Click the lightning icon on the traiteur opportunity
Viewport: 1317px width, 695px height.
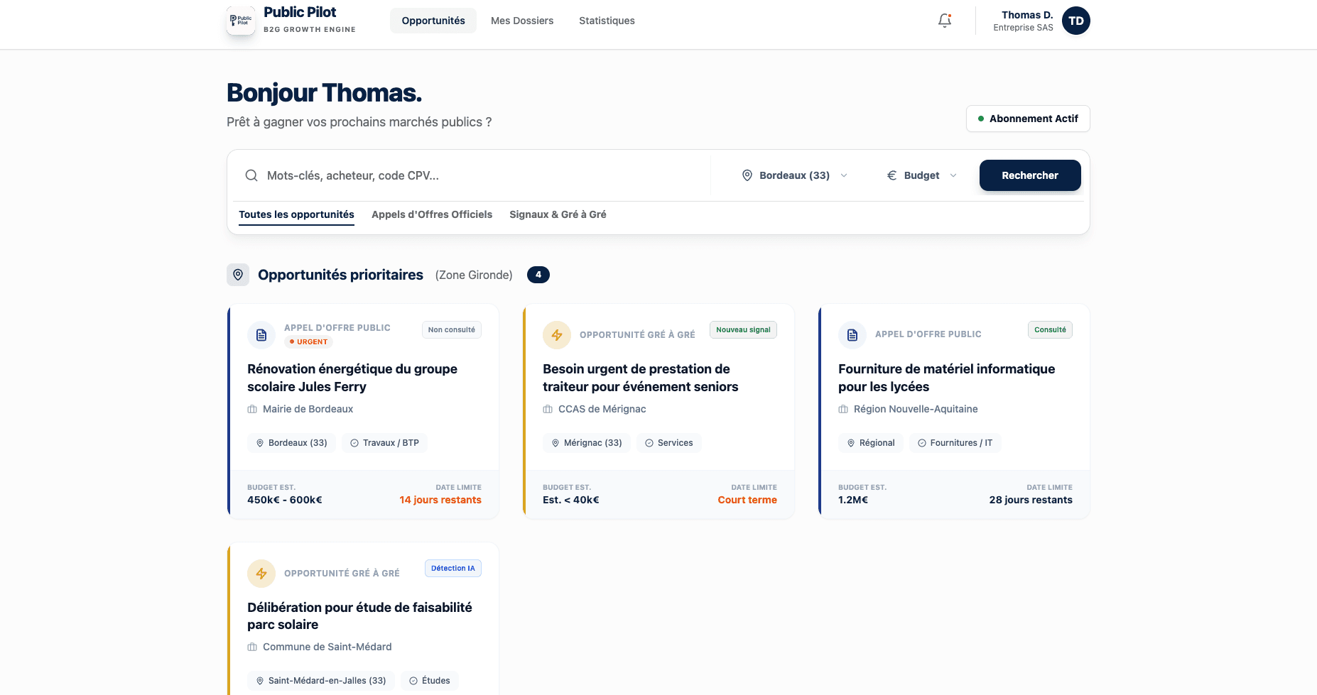click(x=557, y=334)
